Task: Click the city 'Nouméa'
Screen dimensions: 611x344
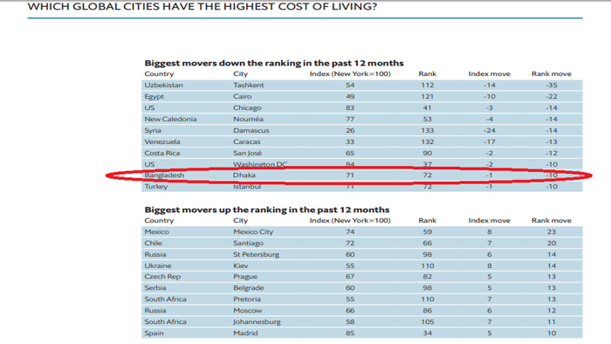Action: pyautogui.click(x=248, y=119)
